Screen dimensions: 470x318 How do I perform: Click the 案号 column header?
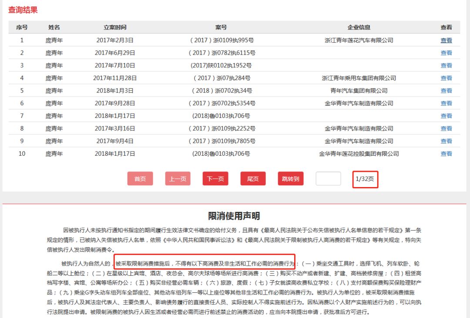pos(221,27)
